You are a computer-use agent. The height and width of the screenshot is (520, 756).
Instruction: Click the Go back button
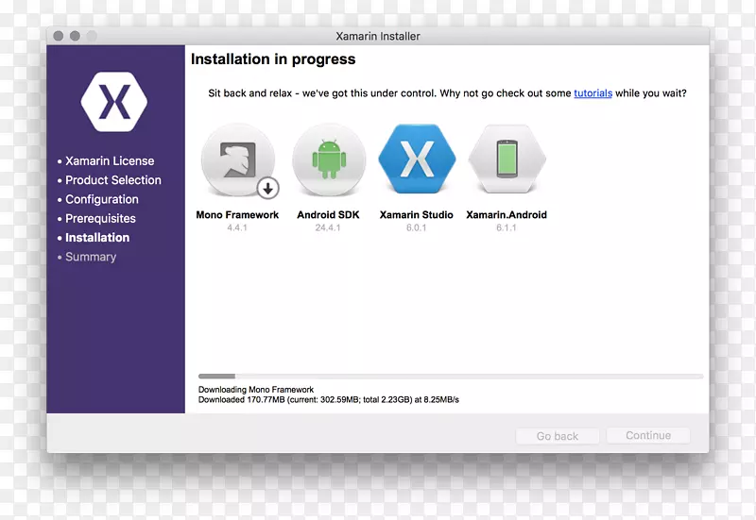558,436
